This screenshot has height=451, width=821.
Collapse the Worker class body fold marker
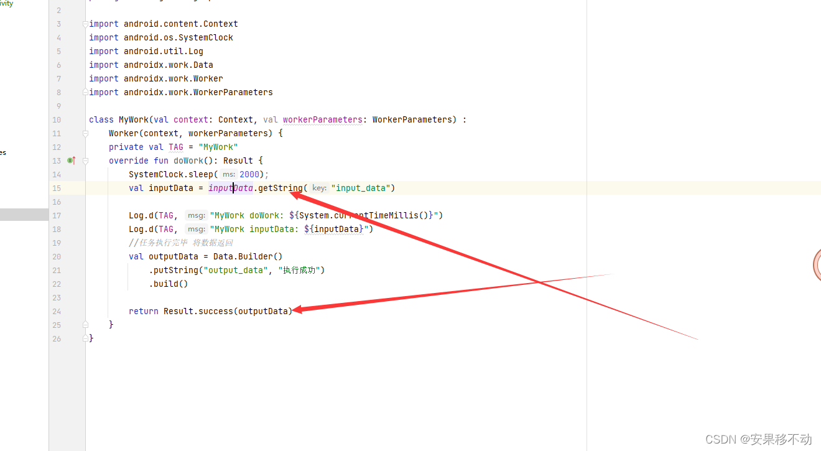[x=85, y=133]
